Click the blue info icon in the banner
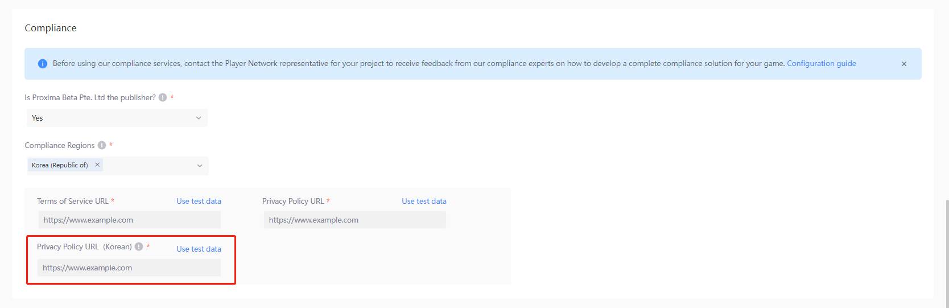Screen dimensions: 949x308 click(x=43, y=64)
